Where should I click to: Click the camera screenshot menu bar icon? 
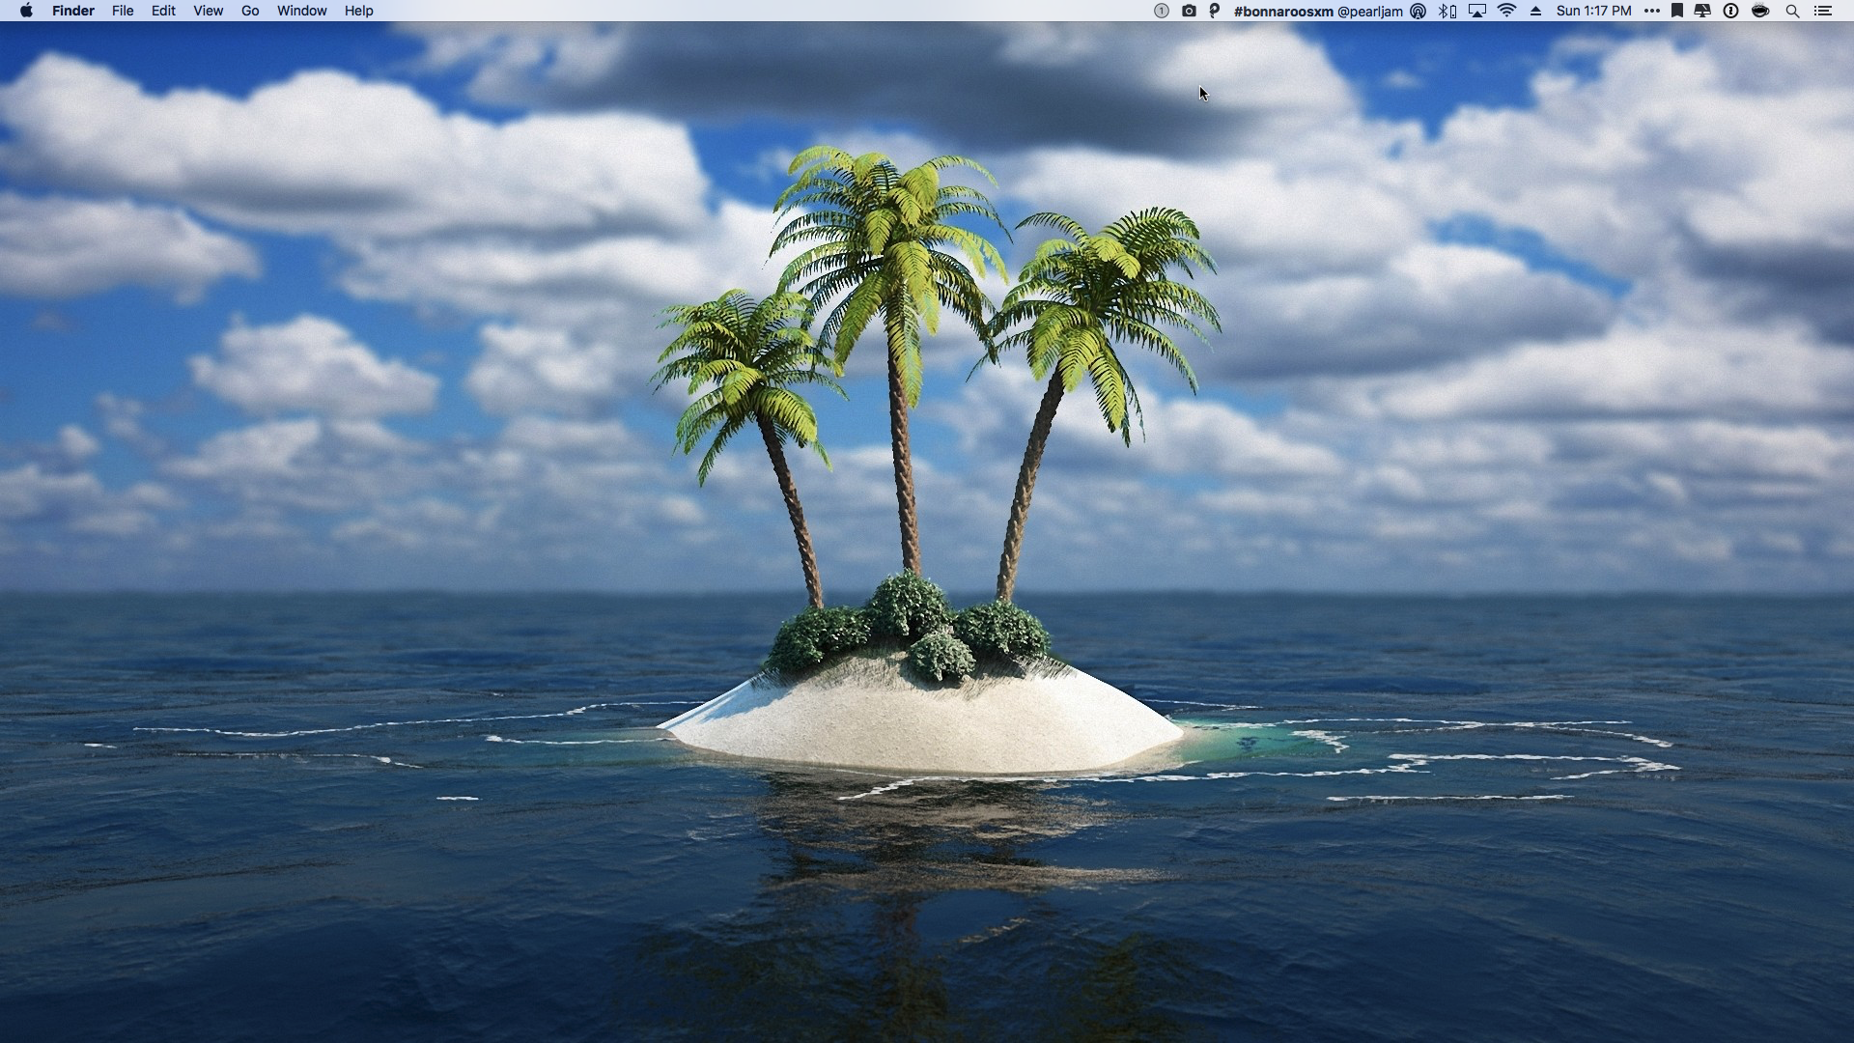[x=1189, y=11]
